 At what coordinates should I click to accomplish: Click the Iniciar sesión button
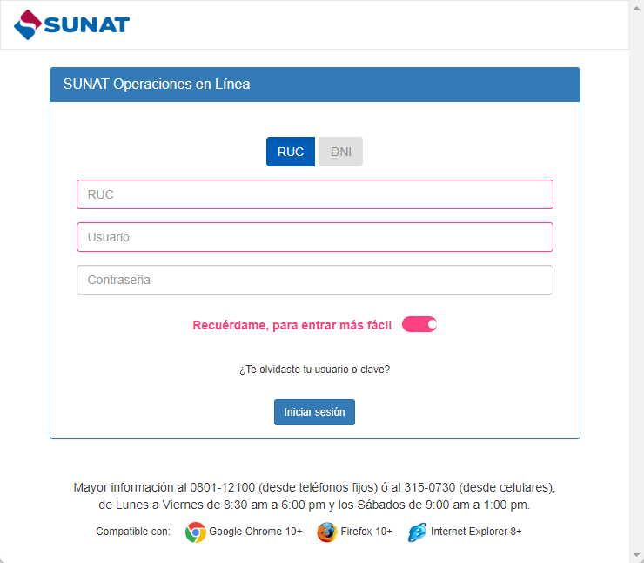coord(315,412)
